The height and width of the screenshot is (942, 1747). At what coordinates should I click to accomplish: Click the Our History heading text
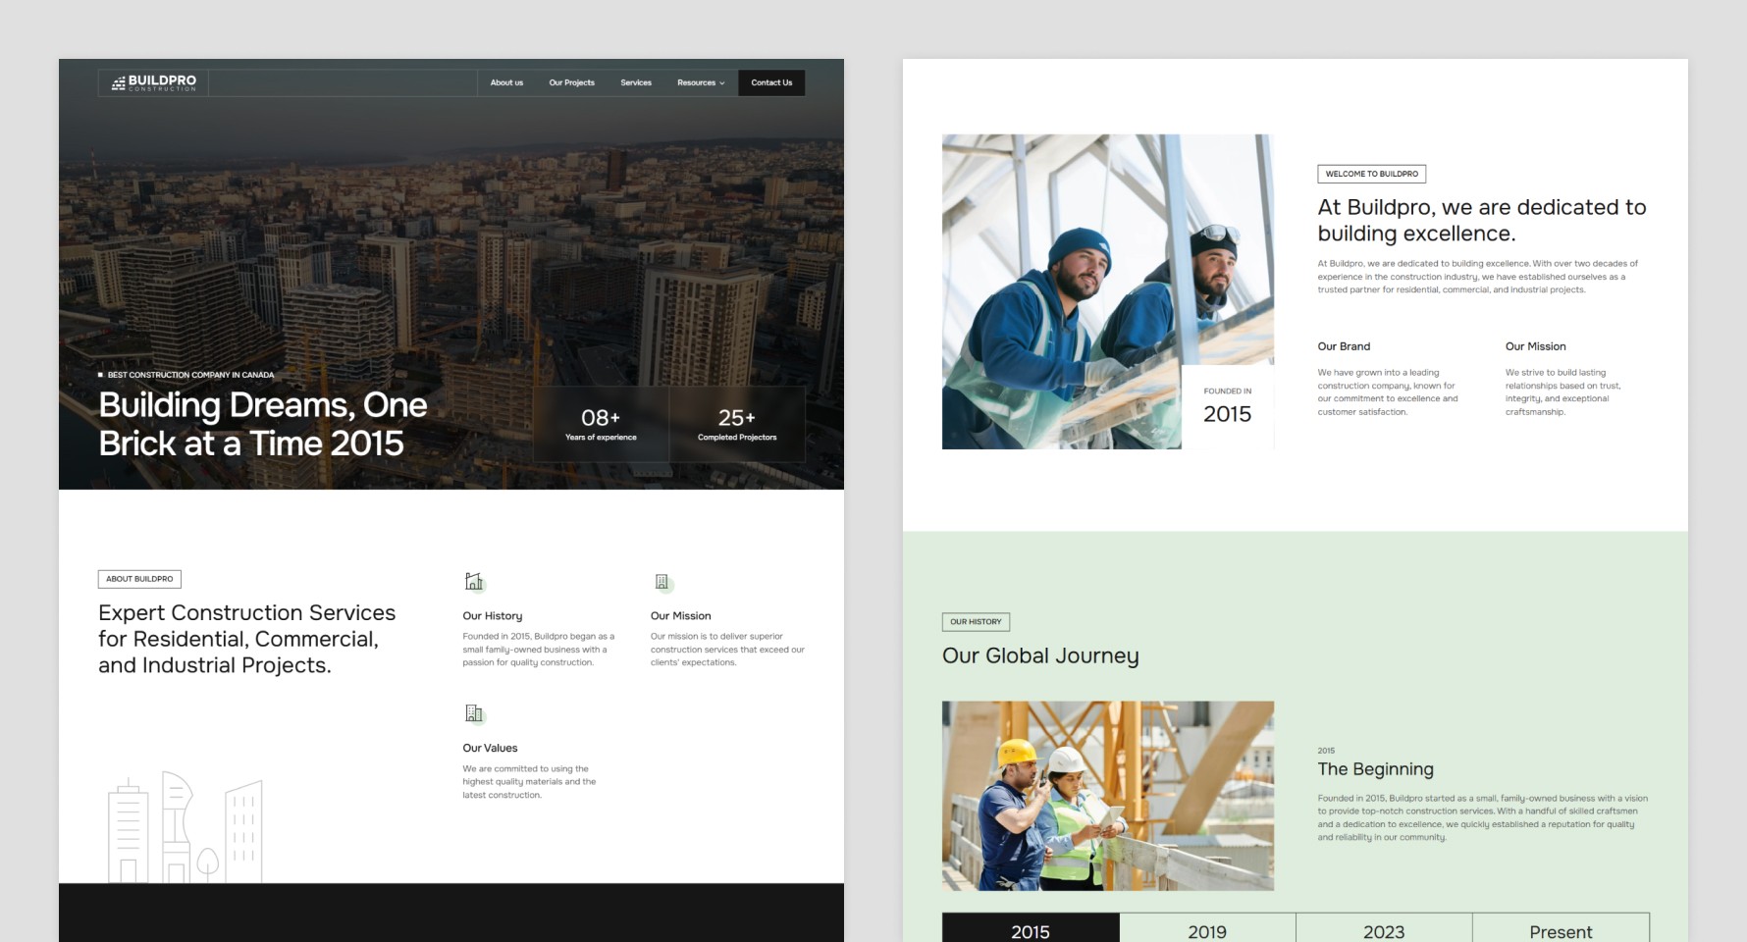pos(493,616)
